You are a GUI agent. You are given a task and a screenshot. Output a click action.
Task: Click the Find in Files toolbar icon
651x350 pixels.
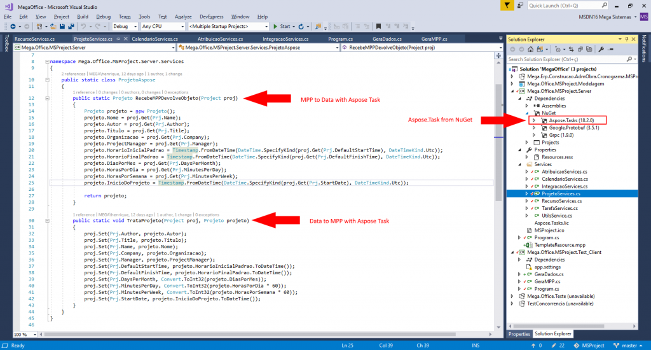pyautogui.click(x=318, y=27)
